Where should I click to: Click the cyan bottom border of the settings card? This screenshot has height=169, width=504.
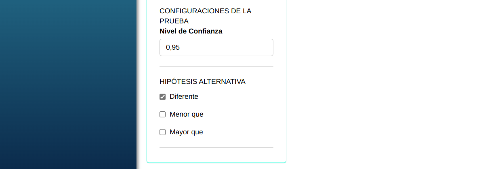(216, 163)
